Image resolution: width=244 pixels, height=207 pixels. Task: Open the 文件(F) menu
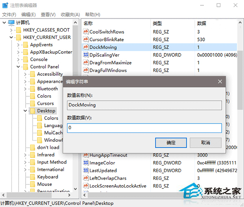click(x=9, y=15)
